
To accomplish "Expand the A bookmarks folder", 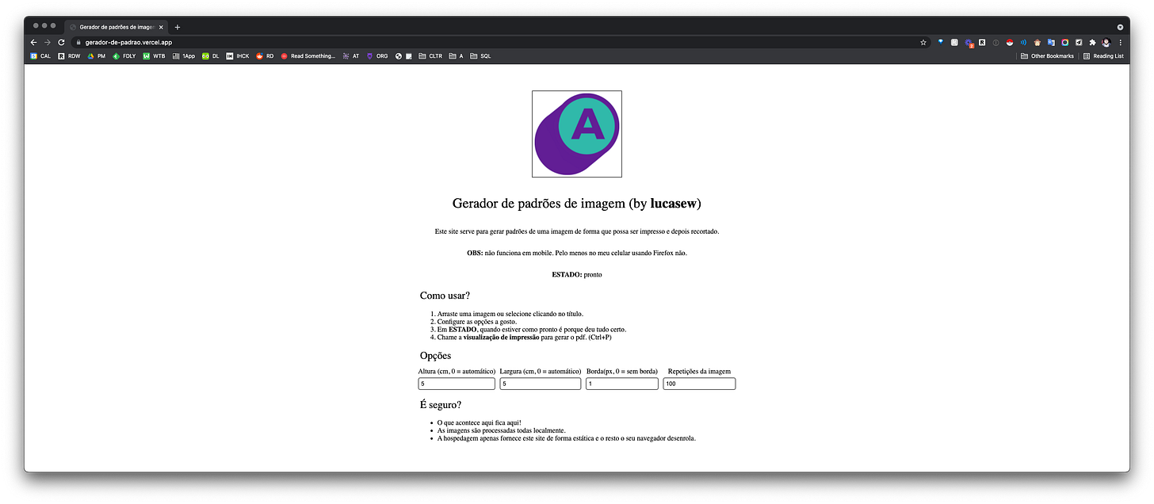I will [x=455, y=56].
